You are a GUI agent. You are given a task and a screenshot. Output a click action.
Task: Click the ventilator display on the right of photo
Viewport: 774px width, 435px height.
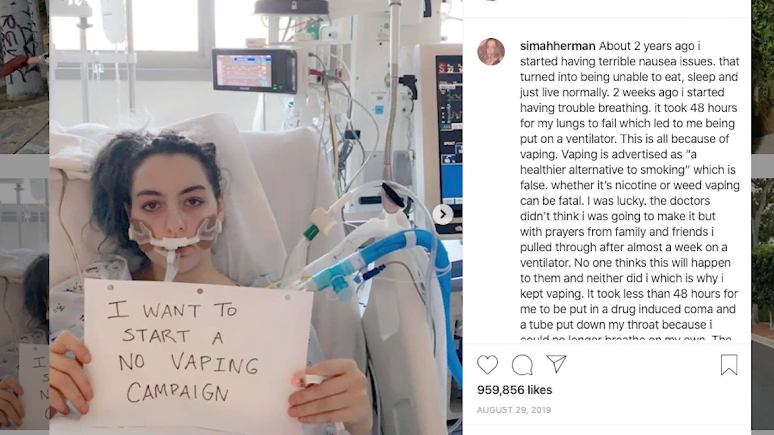[x=449, y=133]
